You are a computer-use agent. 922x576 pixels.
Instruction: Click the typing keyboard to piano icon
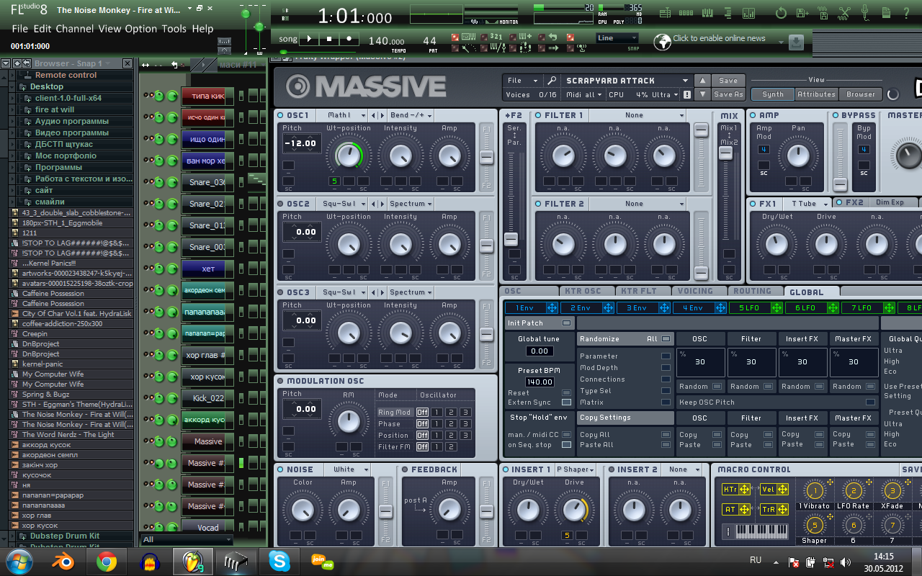click(469, 37)
